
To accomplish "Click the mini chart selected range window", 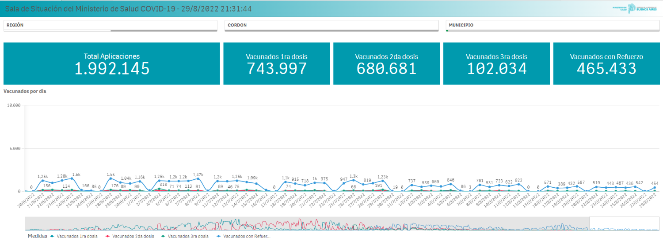I will tap(623, 223).
